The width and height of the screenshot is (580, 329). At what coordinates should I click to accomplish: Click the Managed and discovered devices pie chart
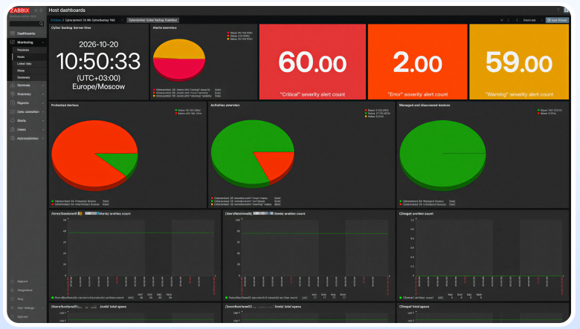pyautogui.click(x=442, y=154)
